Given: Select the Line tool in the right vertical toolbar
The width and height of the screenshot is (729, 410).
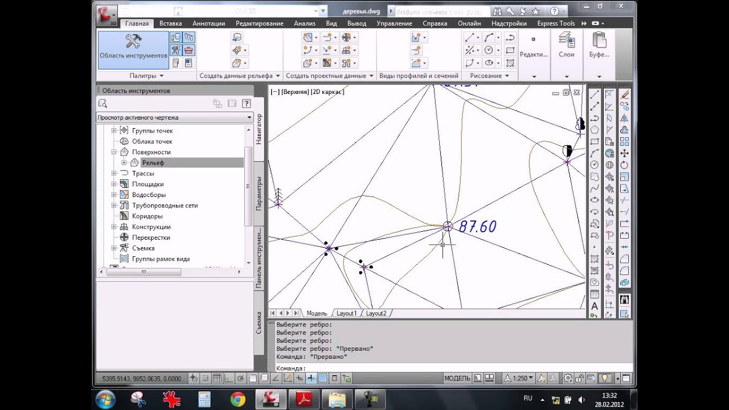Looking at the screenshot, I should (595, 95).
